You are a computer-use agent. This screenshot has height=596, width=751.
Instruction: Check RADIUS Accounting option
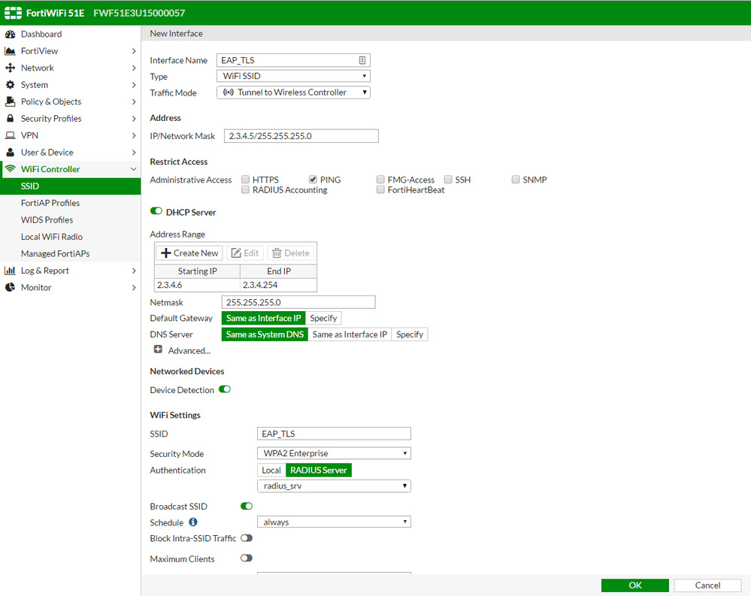click(245, 189)
